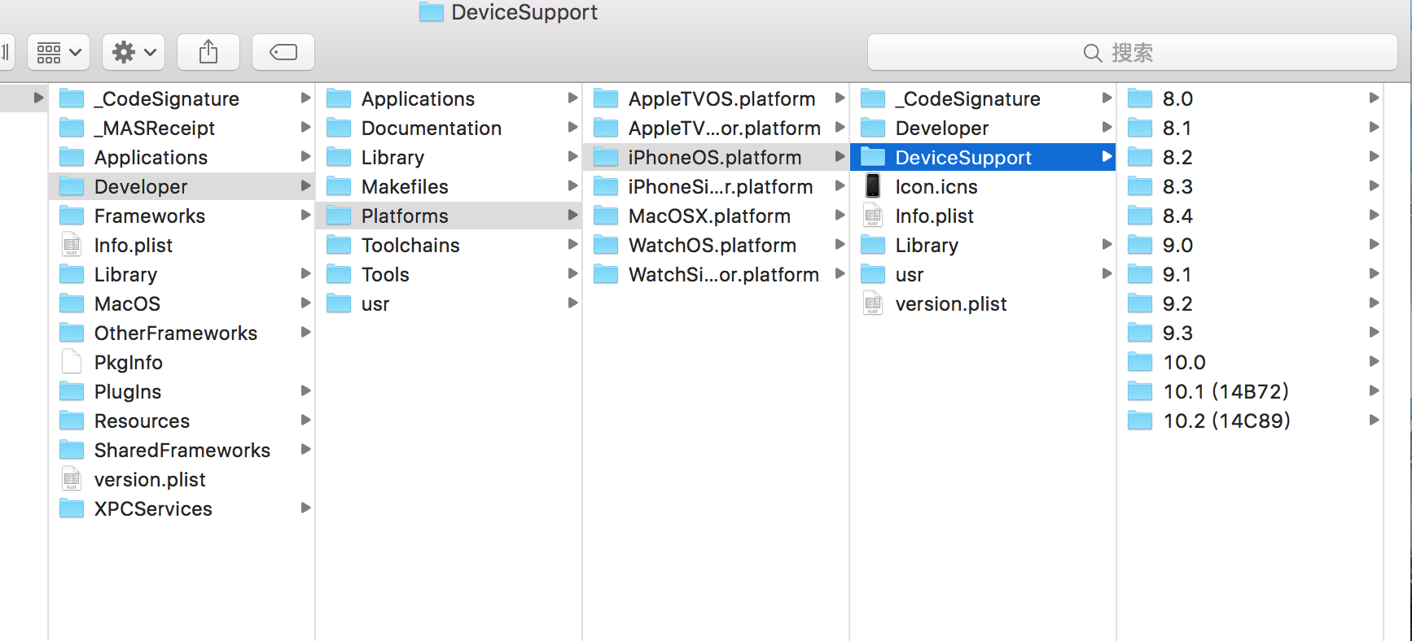
Task: Click the folder icon of MacOSX.platform
Action: click(x=606, y=216)
